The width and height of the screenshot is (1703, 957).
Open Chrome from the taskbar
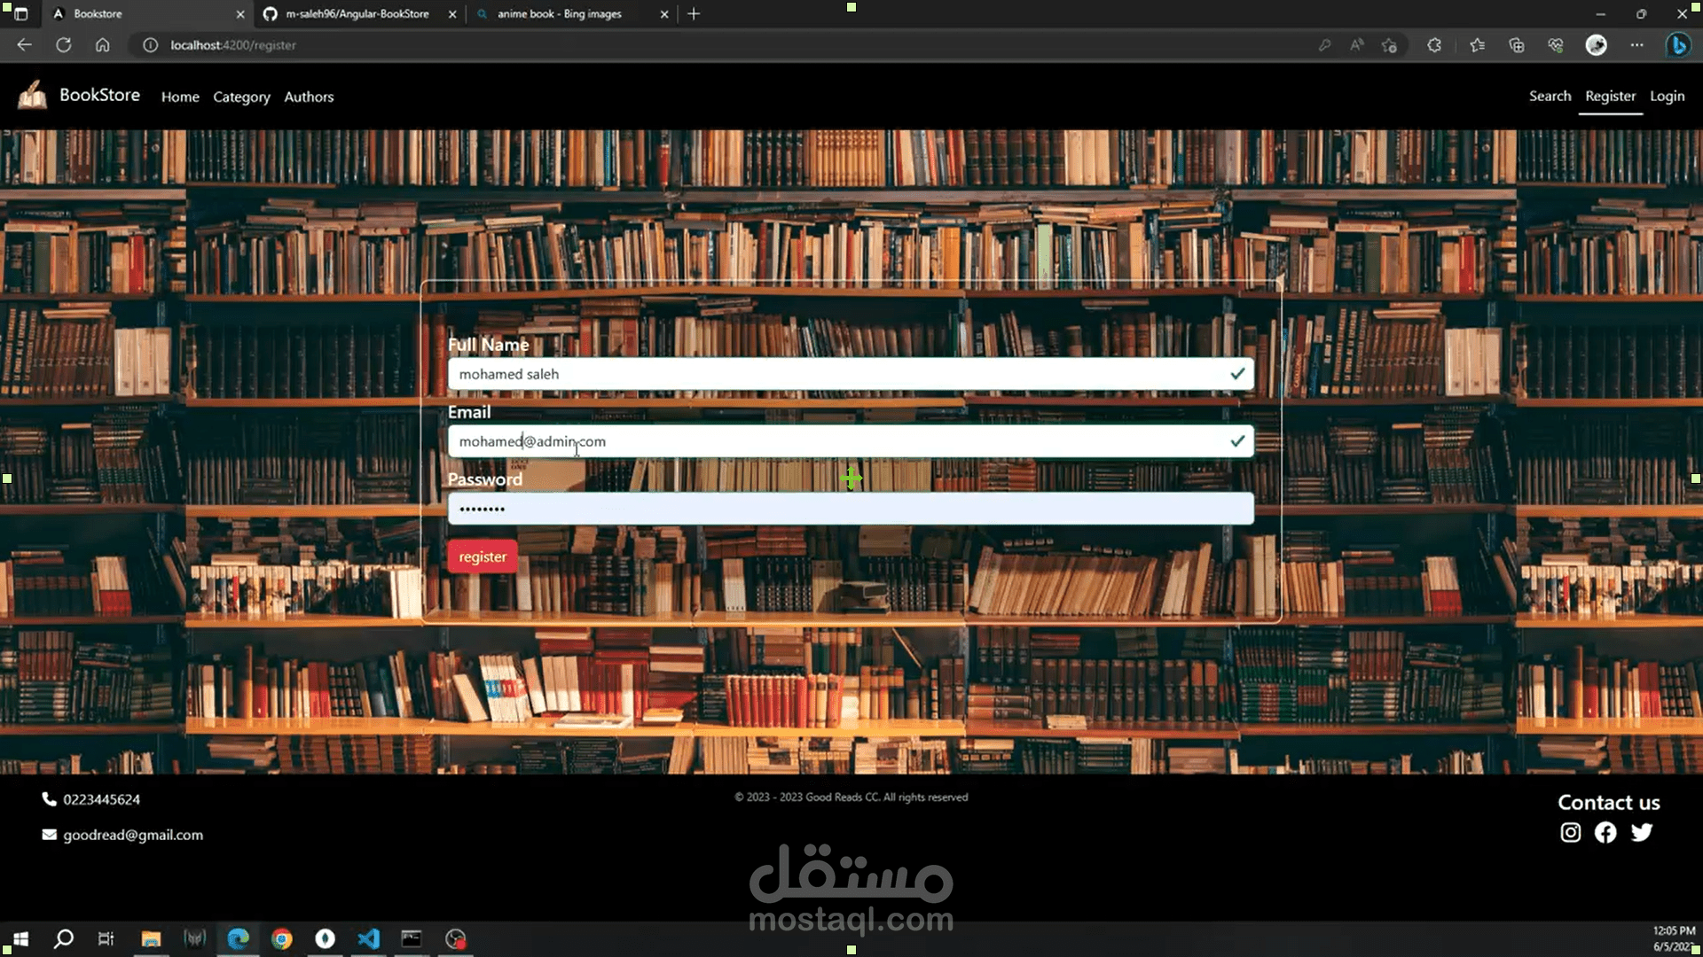click(282, 938)
